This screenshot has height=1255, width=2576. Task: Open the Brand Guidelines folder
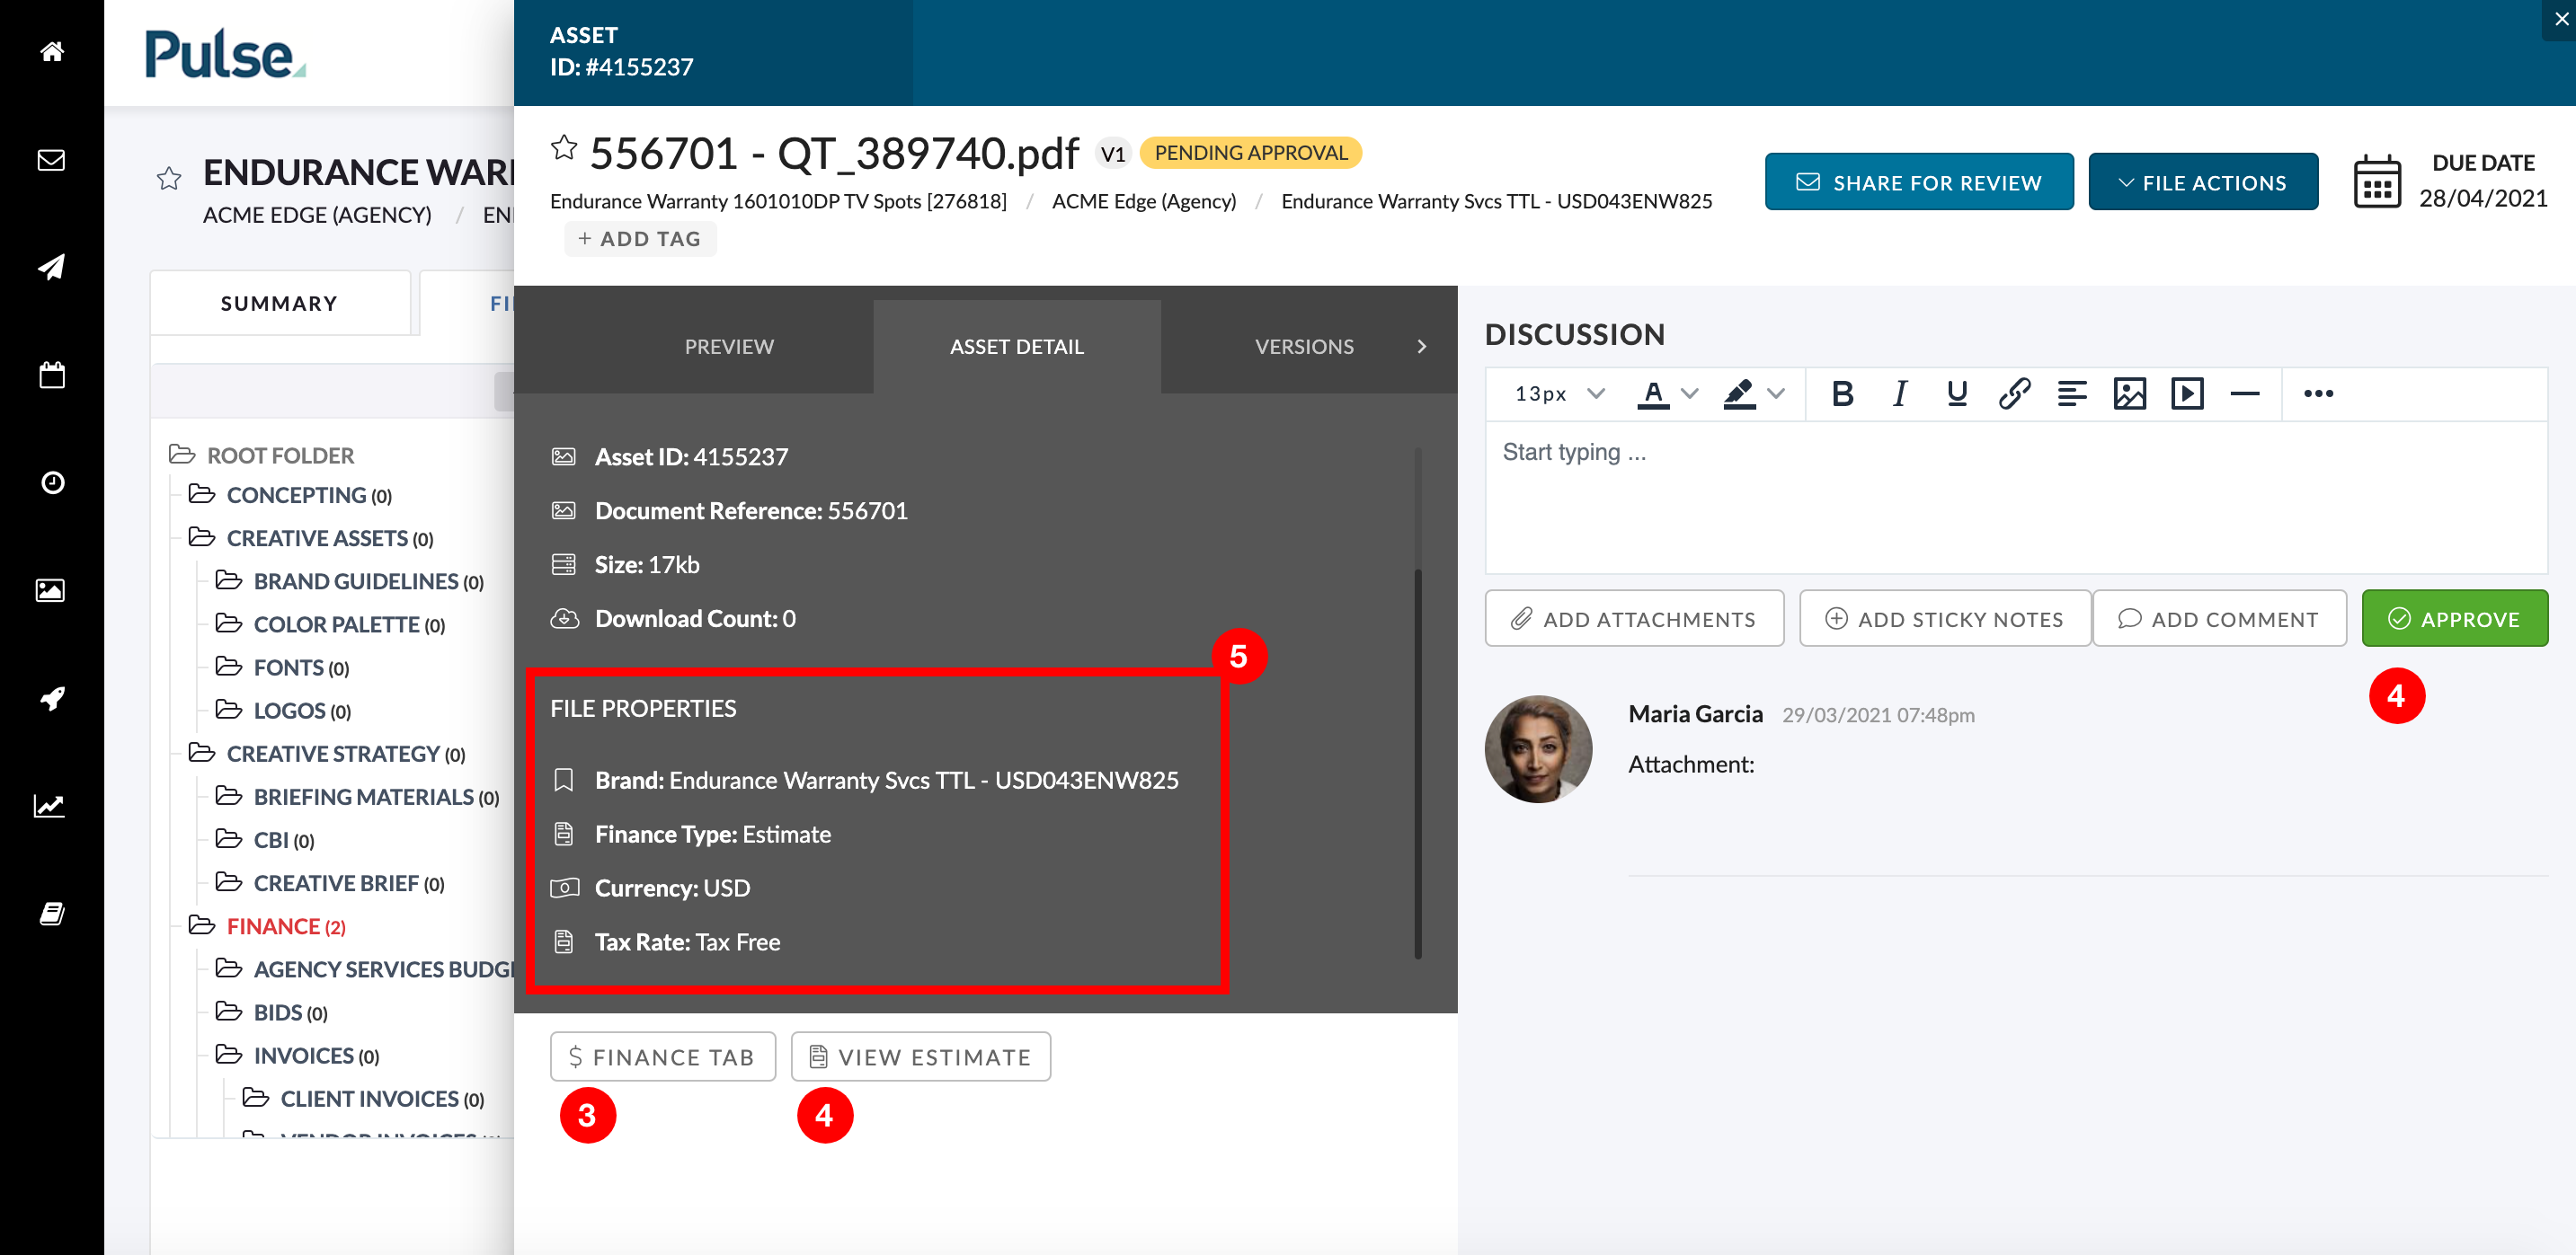coord(350,581)
